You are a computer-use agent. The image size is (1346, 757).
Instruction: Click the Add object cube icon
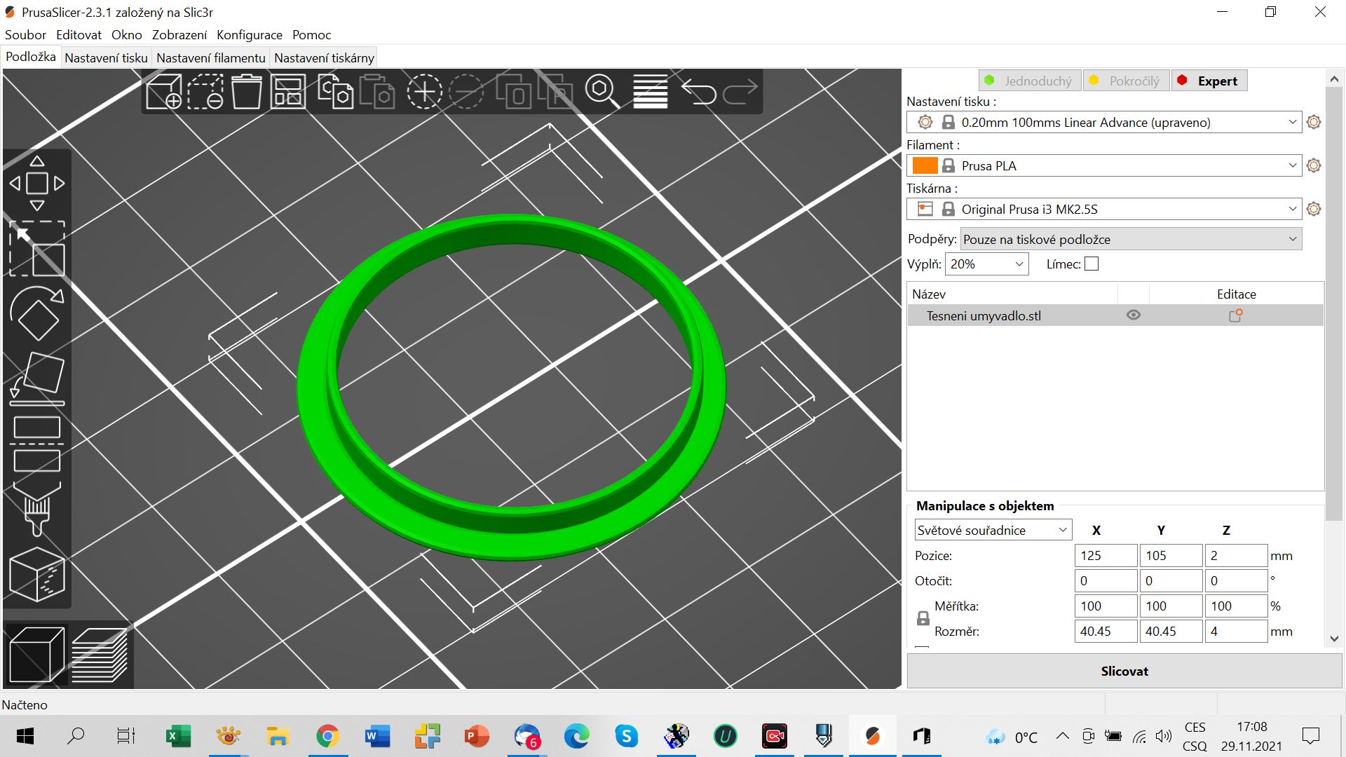tap(164, 92)
